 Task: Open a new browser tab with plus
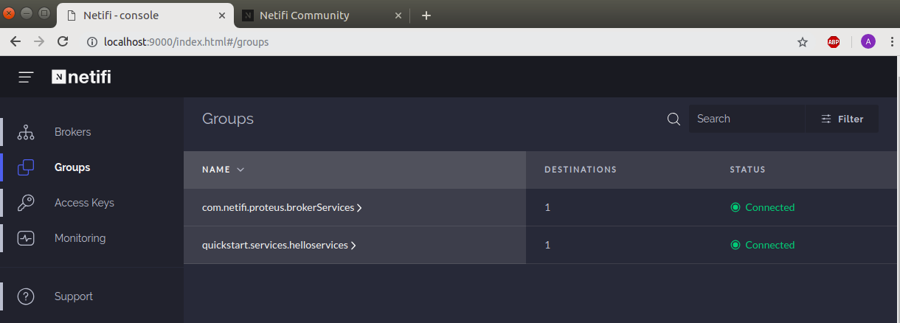click(x=426, y=15)
